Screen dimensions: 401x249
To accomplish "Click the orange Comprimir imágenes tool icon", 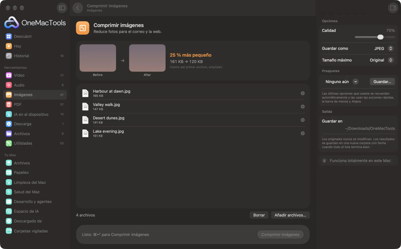I will (x=83, y=28).
